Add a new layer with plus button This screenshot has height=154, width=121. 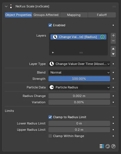113,35
